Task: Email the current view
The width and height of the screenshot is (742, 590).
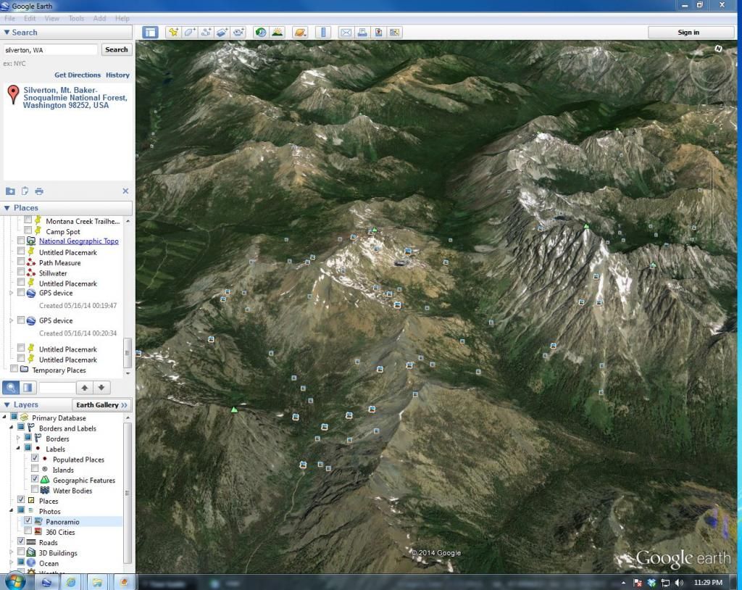Action: [x=346, y=32]
